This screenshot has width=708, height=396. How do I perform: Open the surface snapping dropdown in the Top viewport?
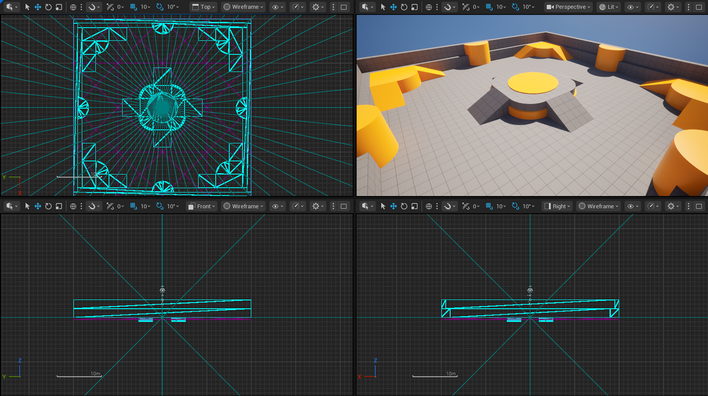(x=94, y=7)
